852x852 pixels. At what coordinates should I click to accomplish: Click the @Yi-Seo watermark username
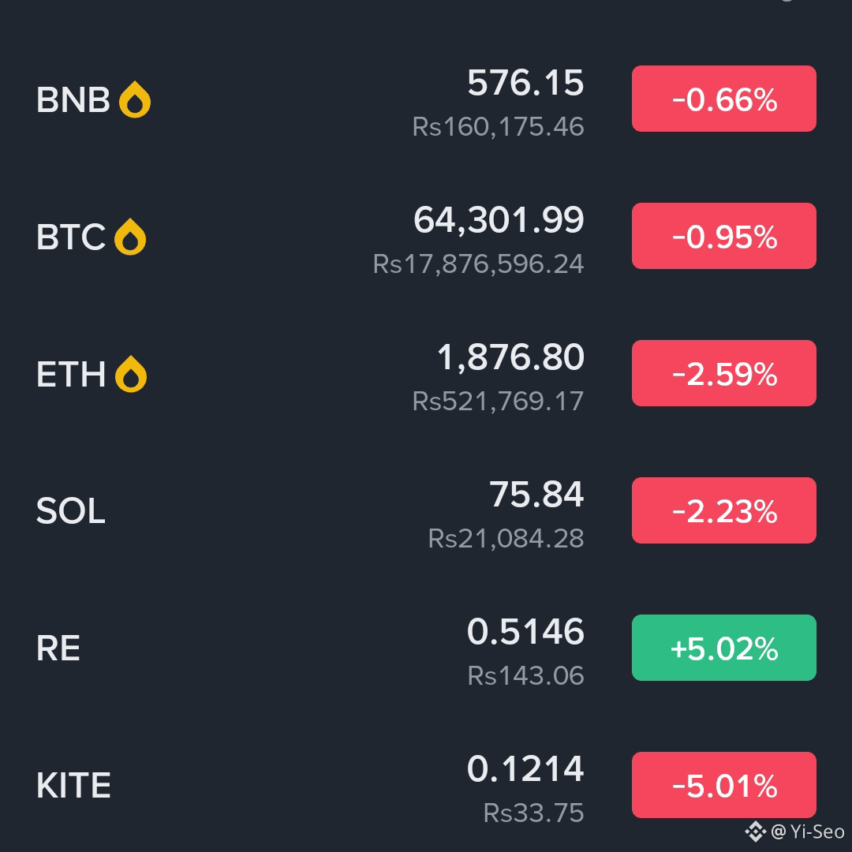(808, 832)
